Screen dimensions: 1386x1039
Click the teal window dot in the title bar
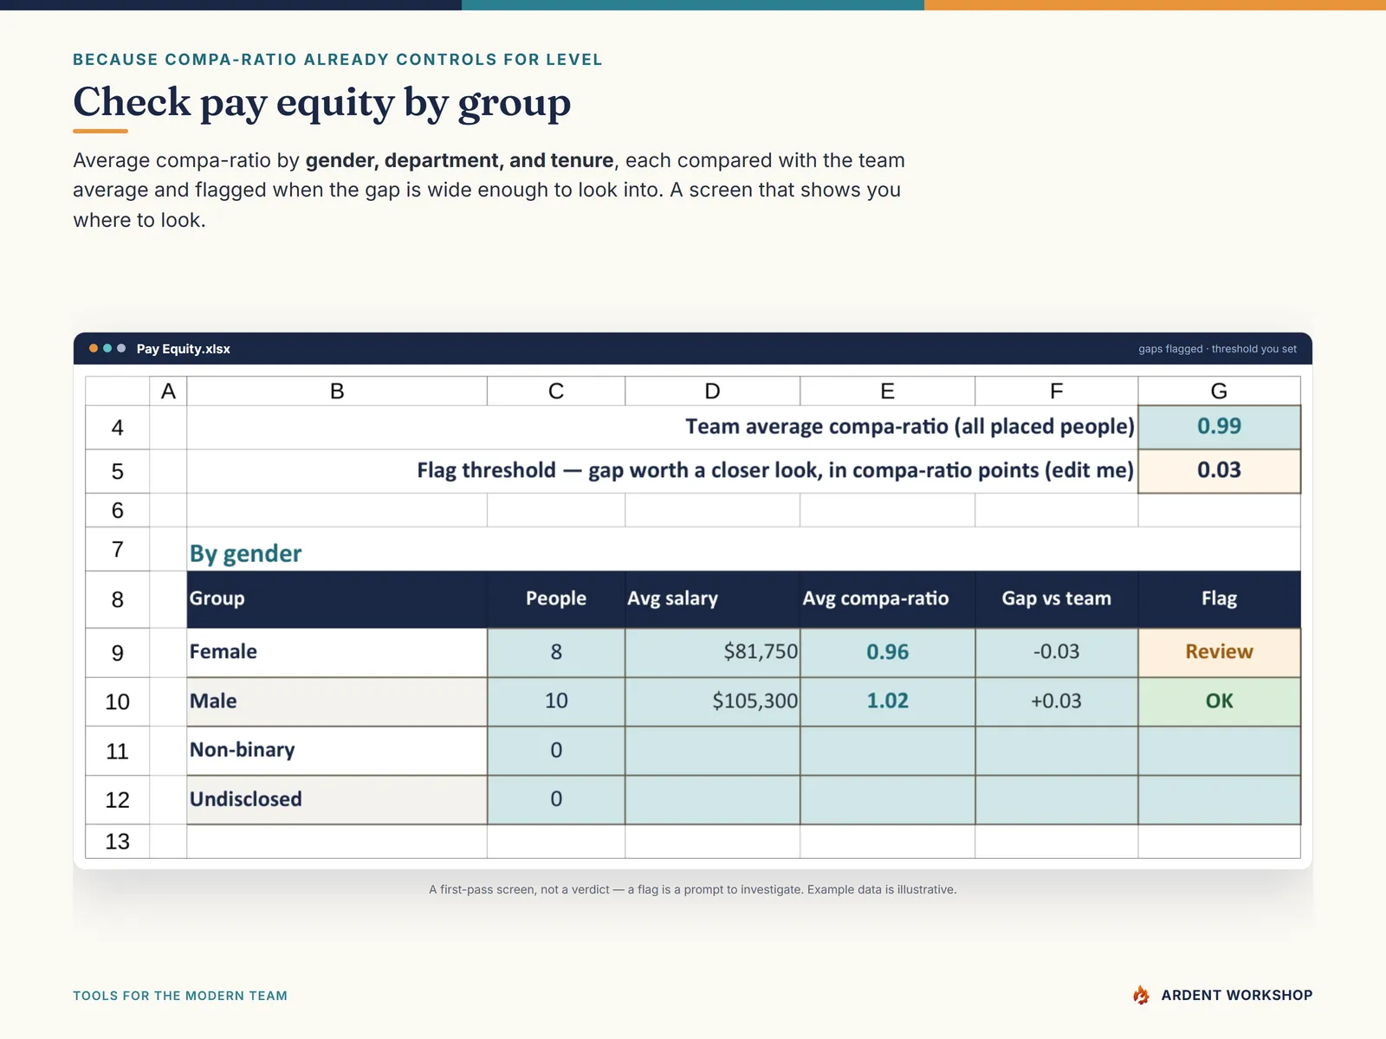(107, 348)
